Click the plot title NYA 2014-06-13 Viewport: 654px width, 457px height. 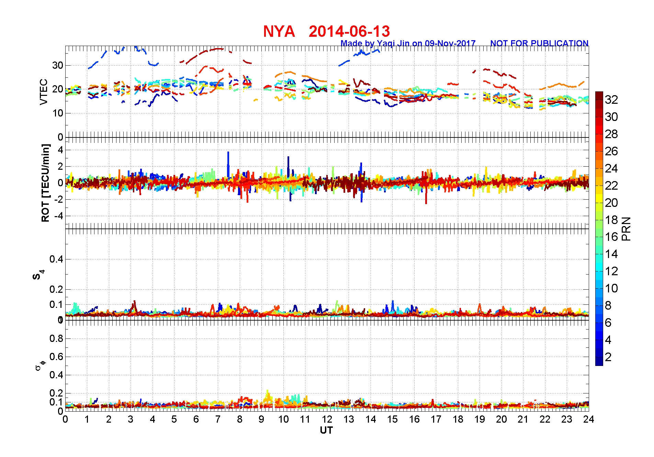tap(326, 32)
